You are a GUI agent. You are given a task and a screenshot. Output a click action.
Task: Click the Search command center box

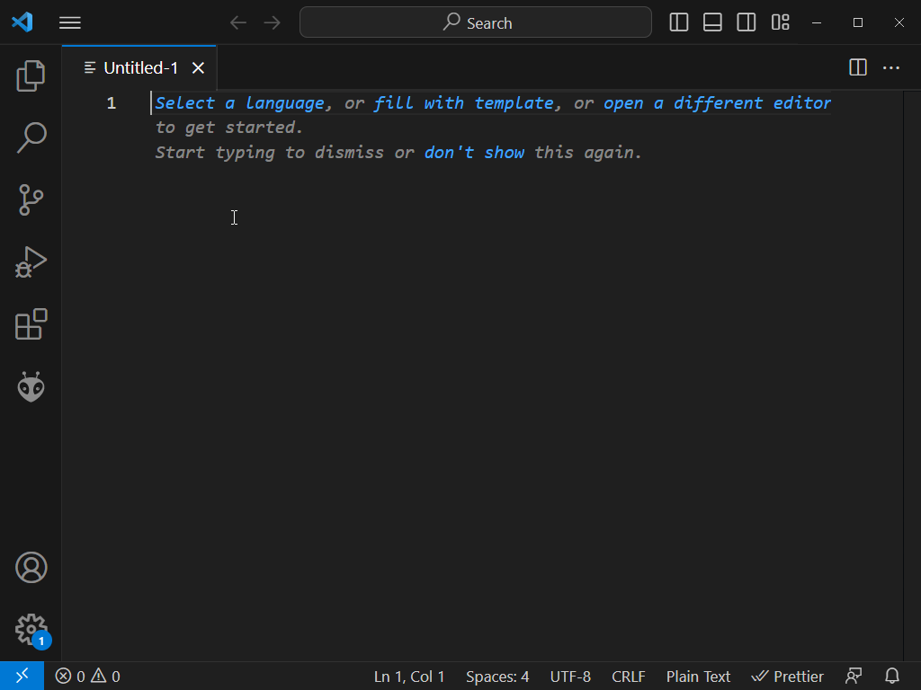[475, 22]
